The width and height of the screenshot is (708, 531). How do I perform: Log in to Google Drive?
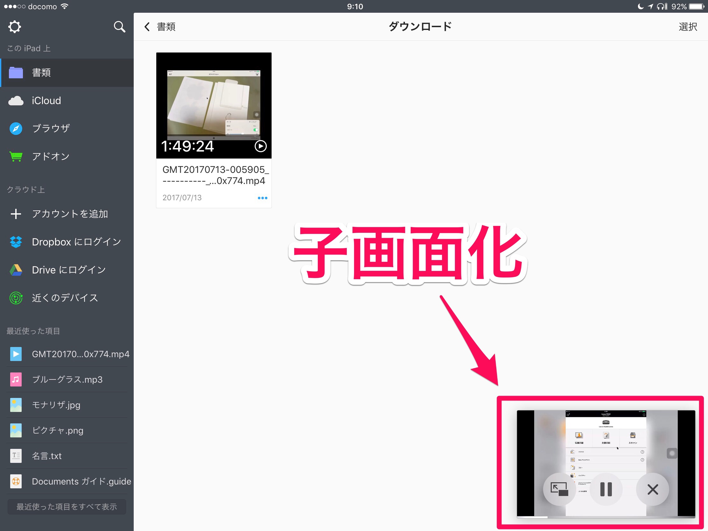[x=68, y=270]
